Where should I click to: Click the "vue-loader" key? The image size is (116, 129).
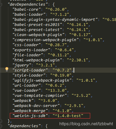[x=26, y=91]
